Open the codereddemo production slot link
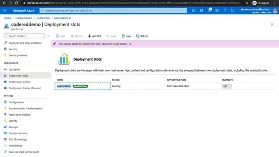Image resolution: width=279 pixels, height=157 pixels. [64, 86]
